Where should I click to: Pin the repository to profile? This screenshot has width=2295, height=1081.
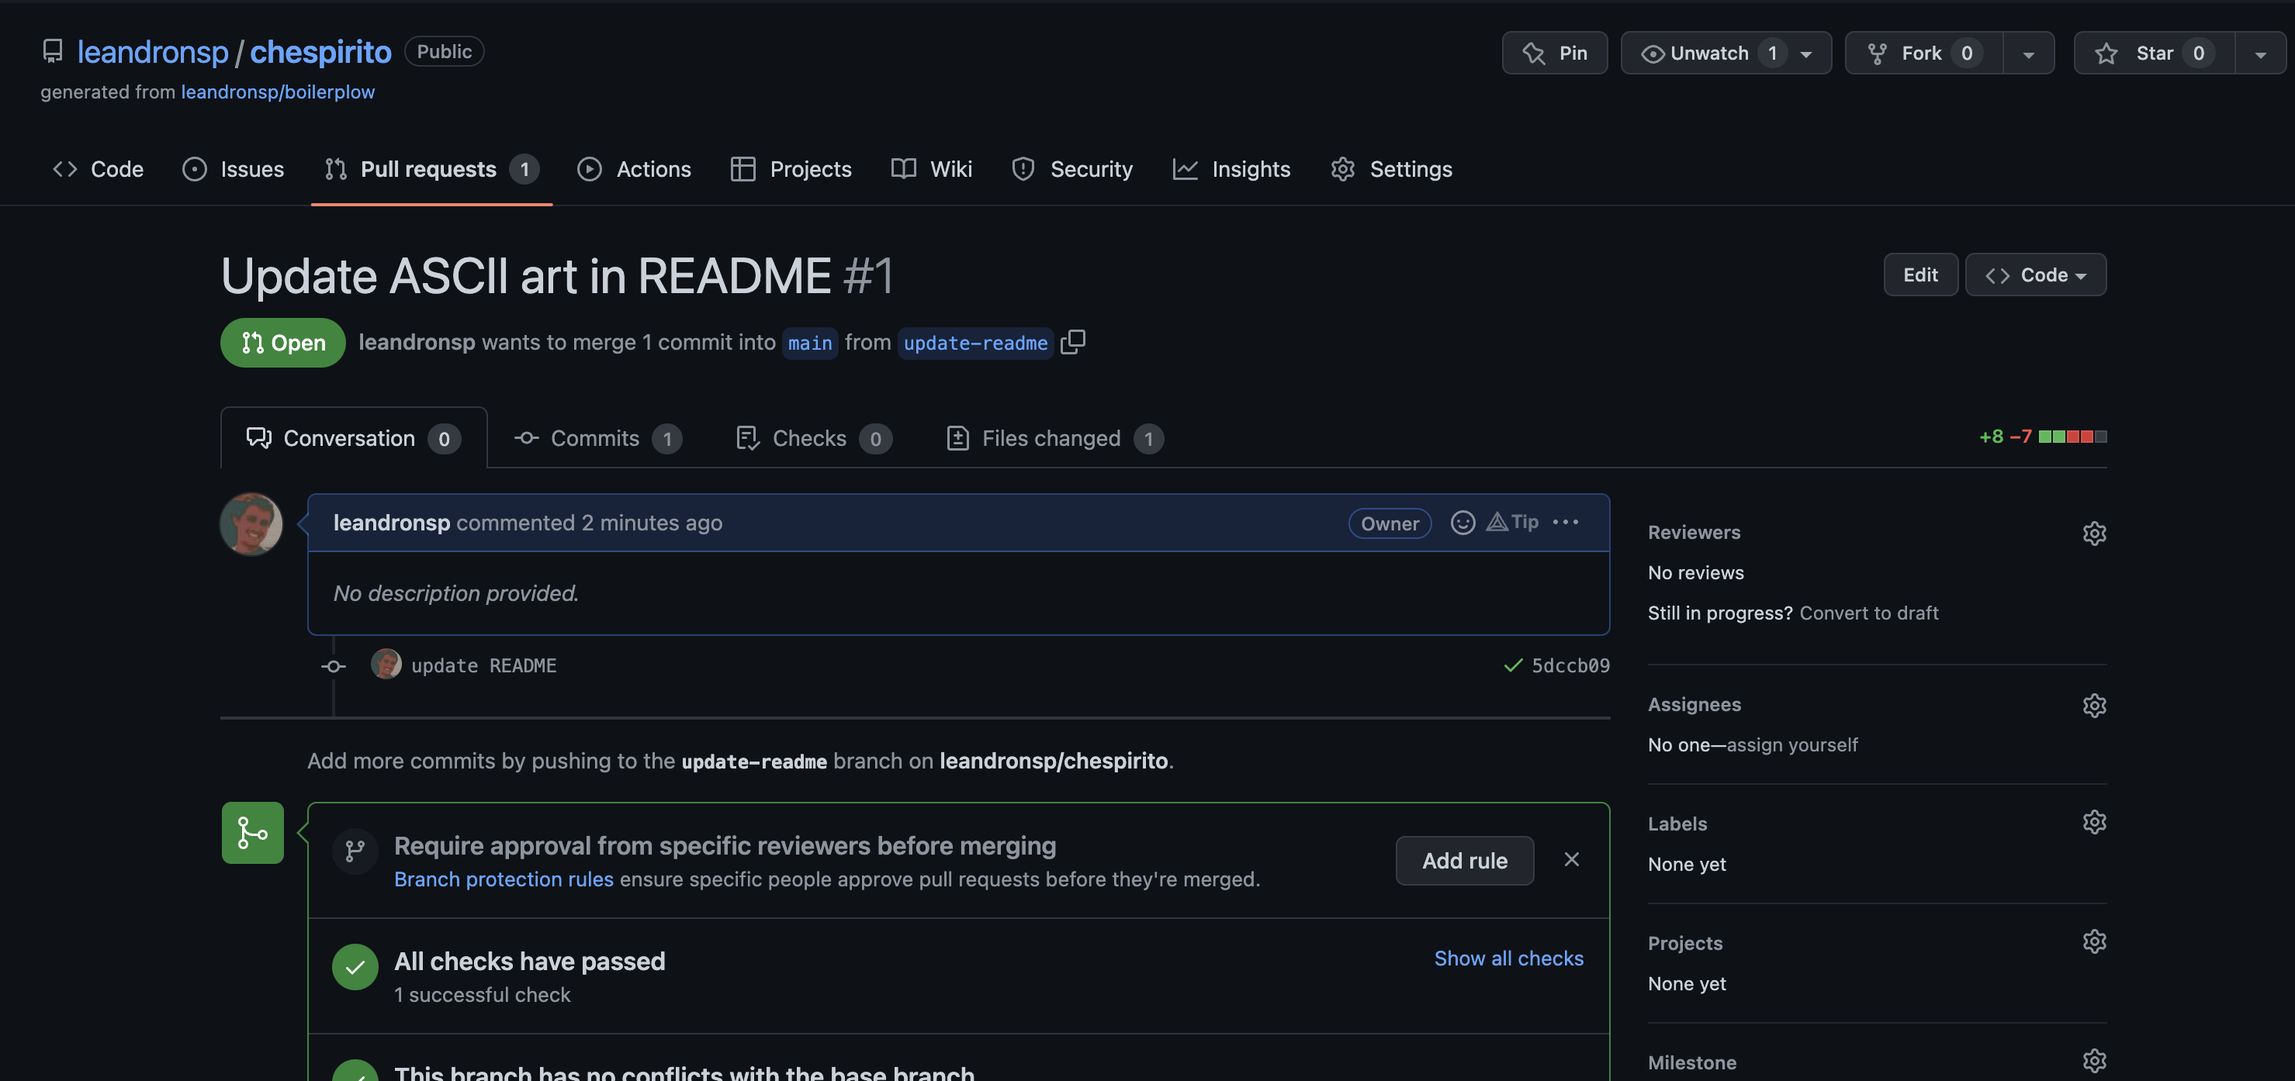(1555, 54)
